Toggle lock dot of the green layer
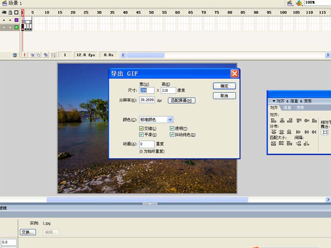Viewport: 331px width, 248px height. [x=10, y=27]
